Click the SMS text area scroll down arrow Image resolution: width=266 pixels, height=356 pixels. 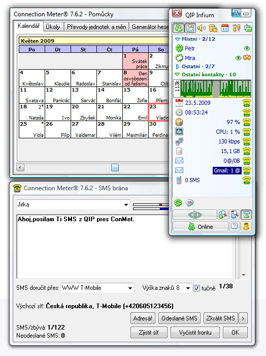244,275
